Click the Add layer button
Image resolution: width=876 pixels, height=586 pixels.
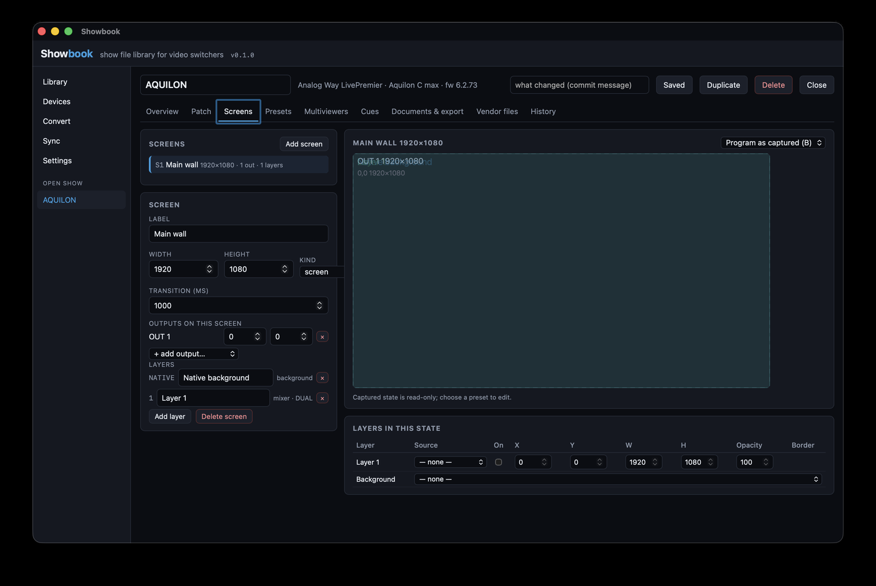[170, 416]
